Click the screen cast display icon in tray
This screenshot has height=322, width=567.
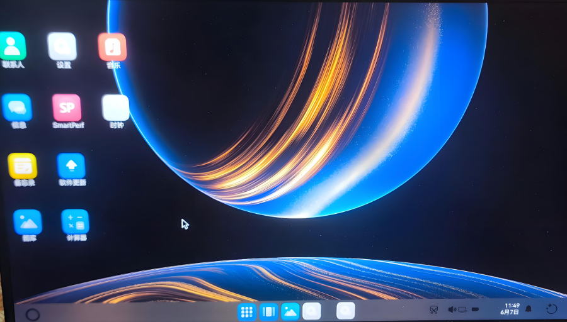462,309
